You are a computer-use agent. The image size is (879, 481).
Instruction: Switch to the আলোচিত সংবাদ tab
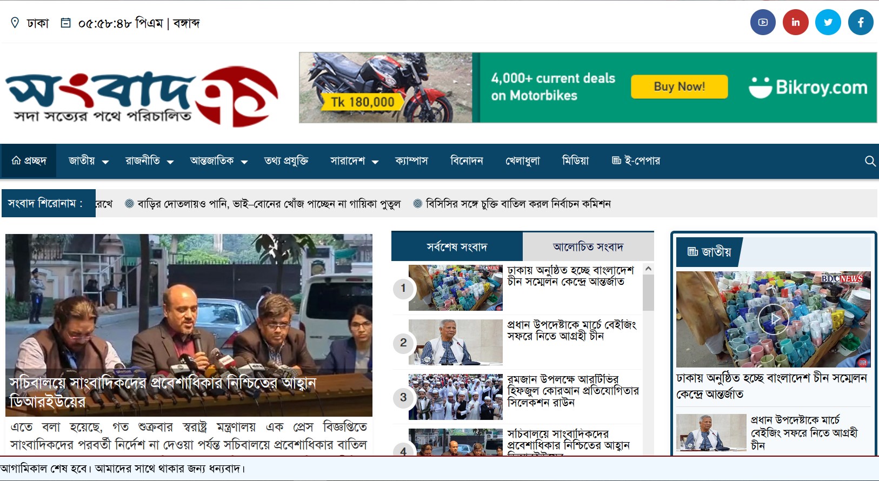588,247
